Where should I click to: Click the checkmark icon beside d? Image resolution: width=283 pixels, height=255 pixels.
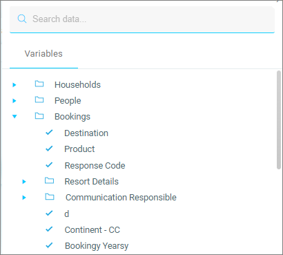click(49, 214)
